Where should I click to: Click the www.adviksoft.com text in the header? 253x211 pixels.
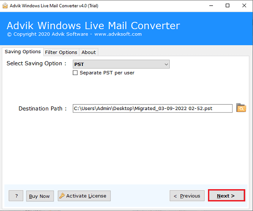tap(118, 34)
